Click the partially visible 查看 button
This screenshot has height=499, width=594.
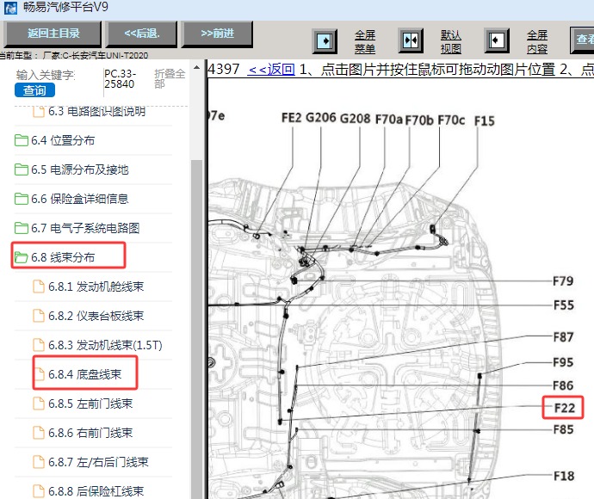point(583,40)
